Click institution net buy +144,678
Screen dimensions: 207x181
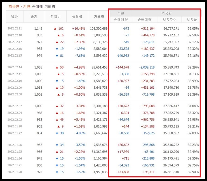point(122,67)
